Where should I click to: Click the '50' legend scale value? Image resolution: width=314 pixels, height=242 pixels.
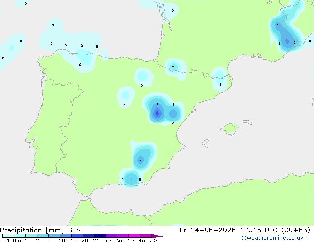(153, 240)
